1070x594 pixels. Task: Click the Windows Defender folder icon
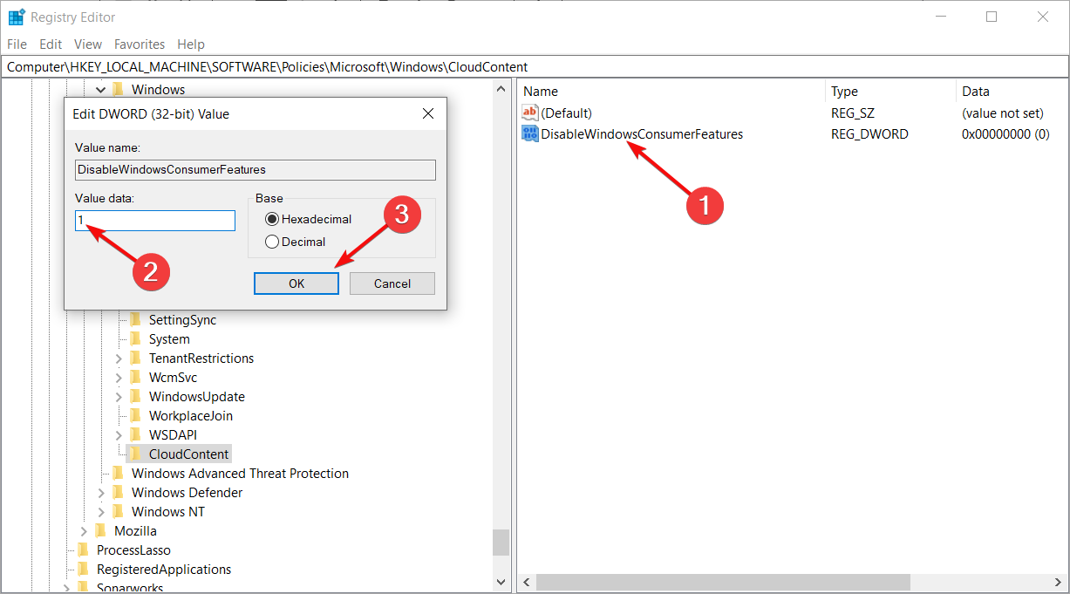coord(118,492)
